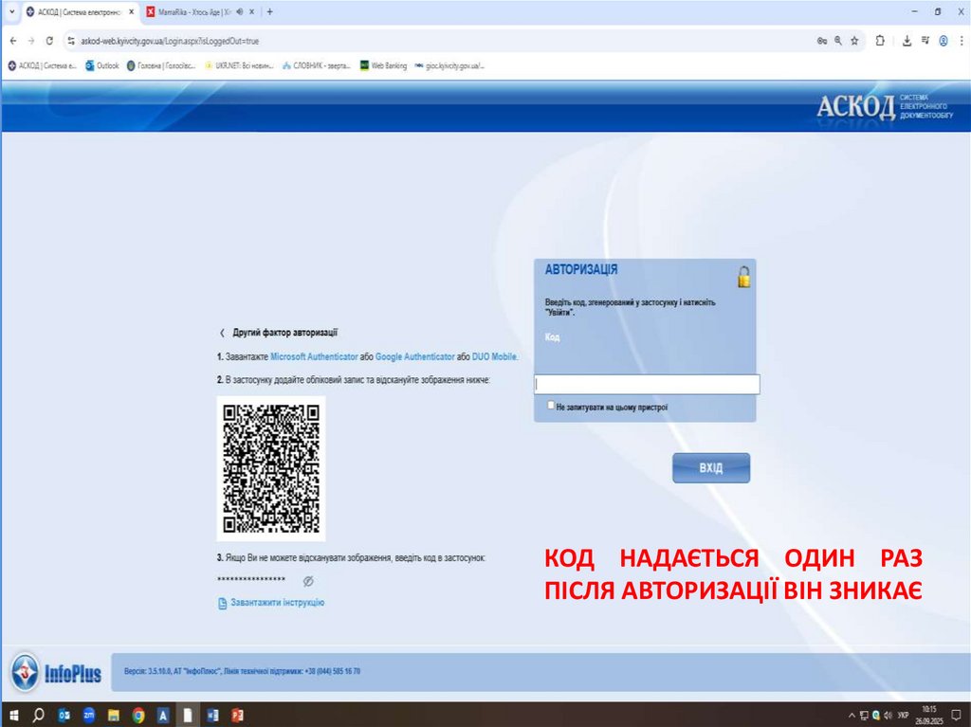Click the QR code image
This screenshot has width=971, height=727.
pyautogui.click(x=271, y=469)
